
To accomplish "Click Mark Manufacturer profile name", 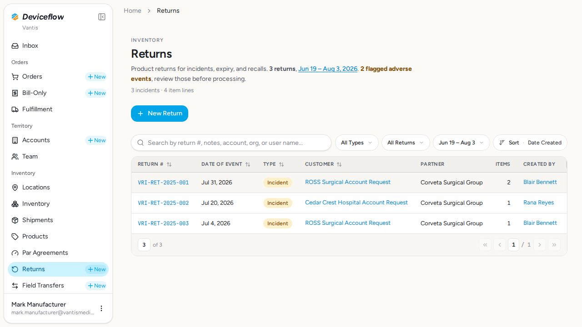I will (39, 304).
